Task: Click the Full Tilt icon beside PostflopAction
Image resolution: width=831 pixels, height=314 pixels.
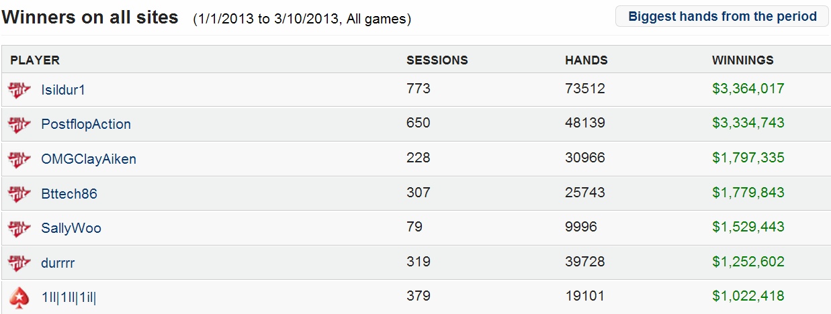Action: [x=19, y=124]
